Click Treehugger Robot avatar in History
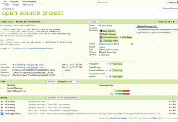 pyautogui.click(x=2, y=114)
